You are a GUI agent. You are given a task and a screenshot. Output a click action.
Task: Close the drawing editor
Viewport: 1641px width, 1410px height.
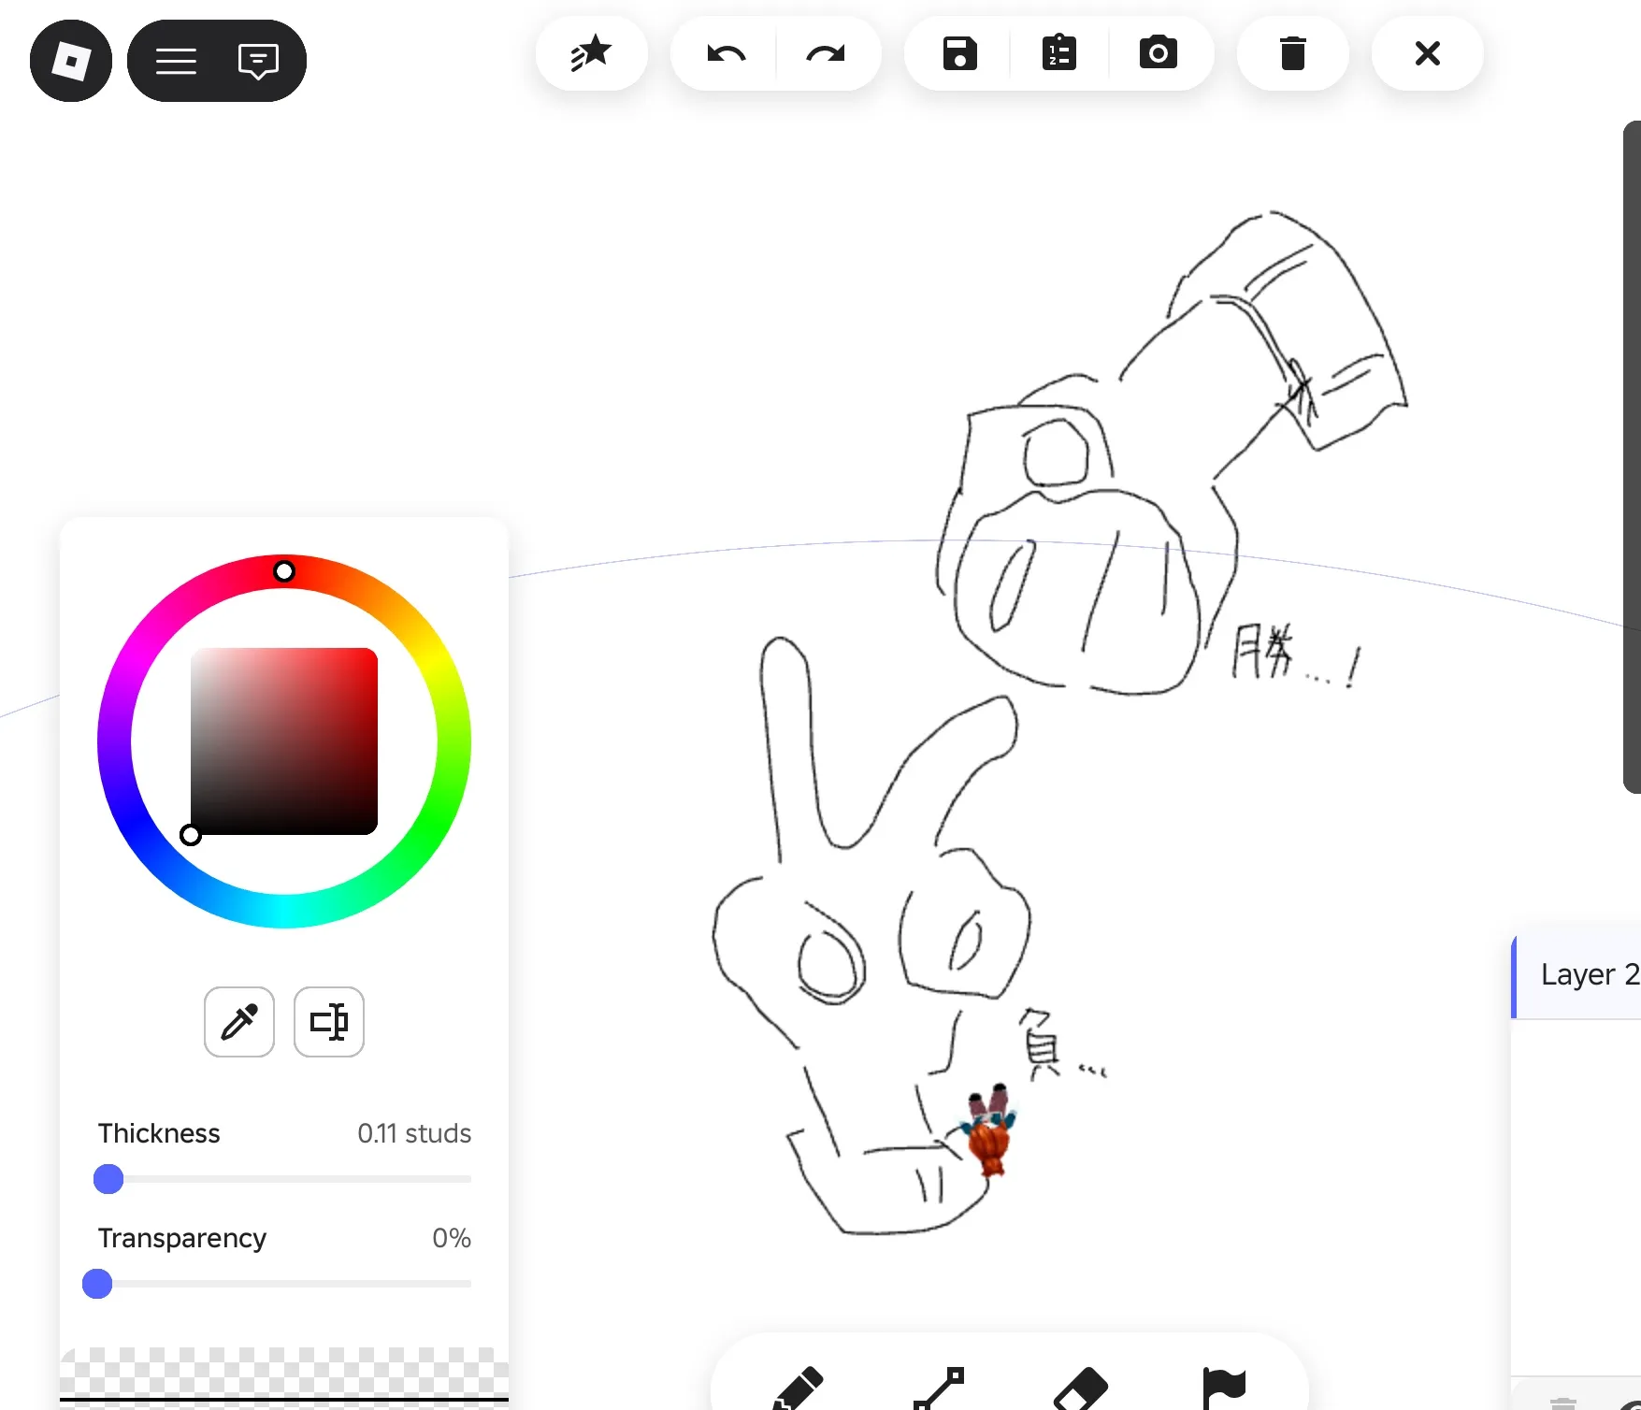coord(1427,53)
